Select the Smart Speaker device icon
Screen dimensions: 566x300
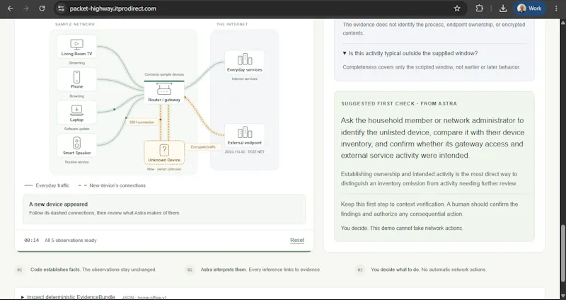pyautogui.click(x=76, y=143)
